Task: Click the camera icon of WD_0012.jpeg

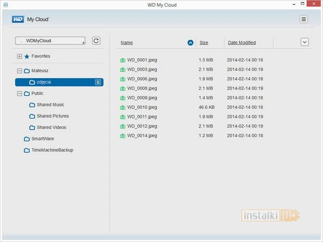Action: click(123, 127)
